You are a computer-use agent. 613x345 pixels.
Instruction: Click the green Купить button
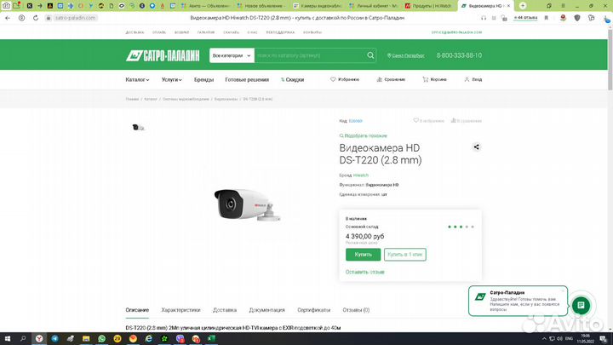pyautogui.click(x=364, y=255)
